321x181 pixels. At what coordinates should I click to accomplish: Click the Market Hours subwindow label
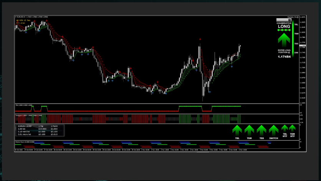(x=24, y=142)
